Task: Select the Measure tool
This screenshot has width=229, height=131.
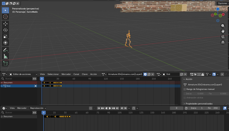Action: click(5, 57)
